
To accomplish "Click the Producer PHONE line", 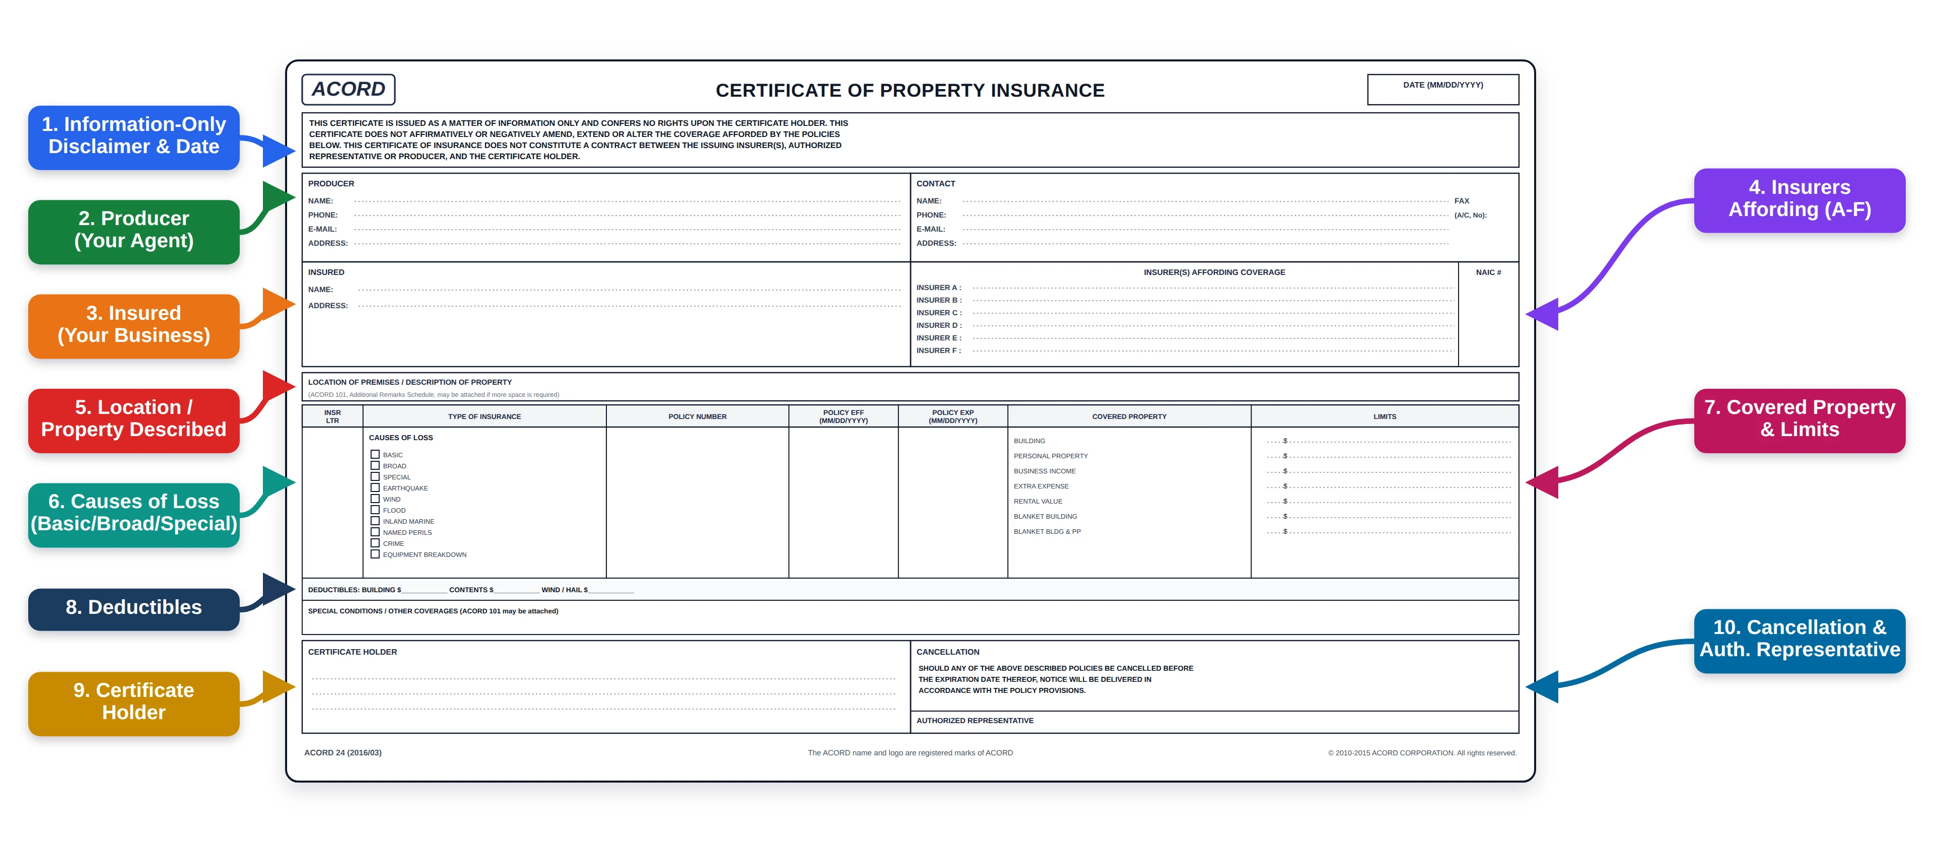I will (627, 216).
